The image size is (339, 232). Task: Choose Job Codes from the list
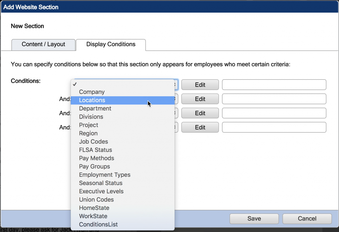93,141
